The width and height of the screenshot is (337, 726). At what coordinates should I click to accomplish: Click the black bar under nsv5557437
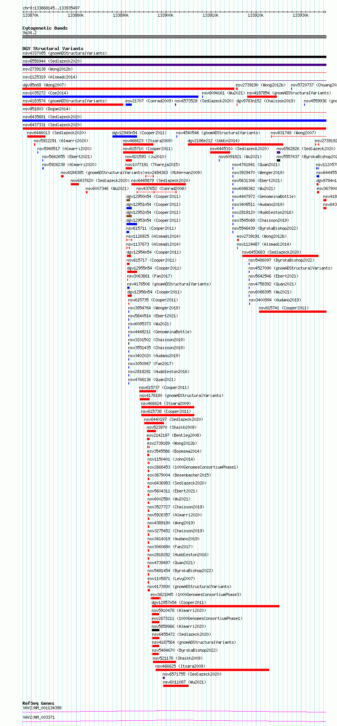(x=278, y=160)
